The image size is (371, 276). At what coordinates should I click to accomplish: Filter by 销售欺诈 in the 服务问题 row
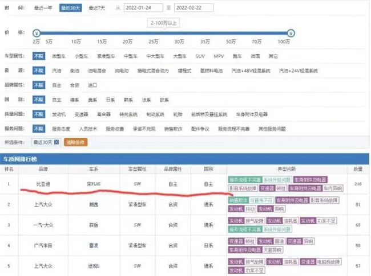(173, 129)
